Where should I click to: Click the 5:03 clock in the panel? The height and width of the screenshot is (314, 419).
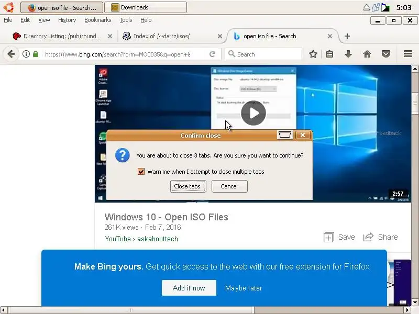coord(404,7)
